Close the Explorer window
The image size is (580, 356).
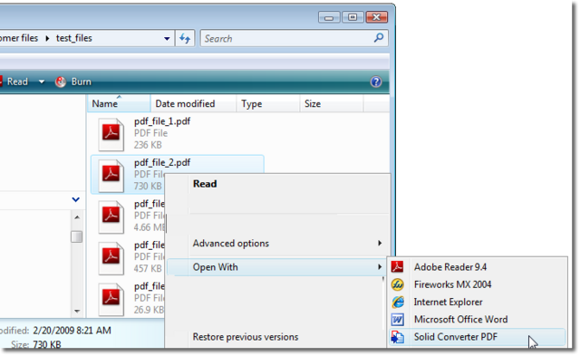(x=377, y=17)
